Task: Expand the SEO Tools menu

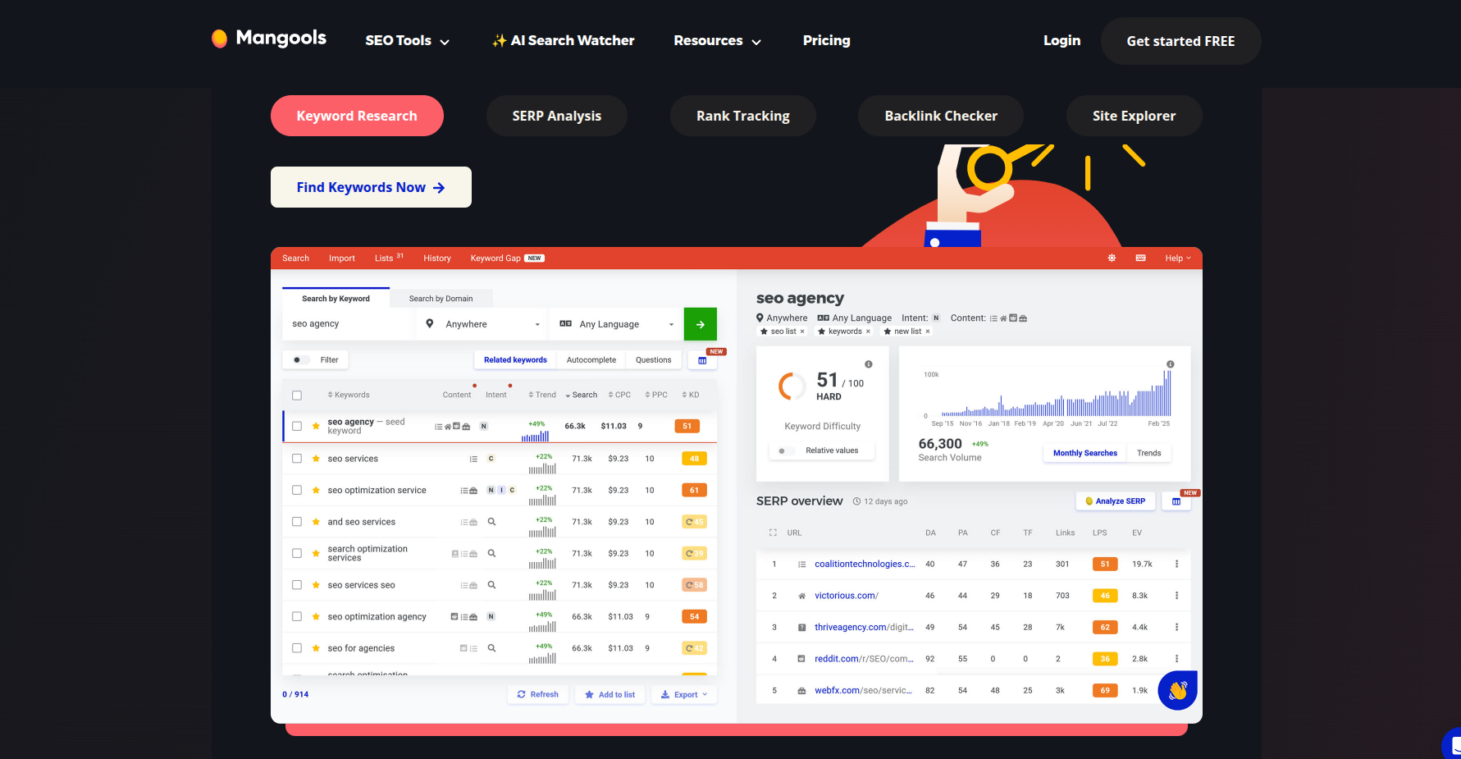Action: tap(408, 40)
